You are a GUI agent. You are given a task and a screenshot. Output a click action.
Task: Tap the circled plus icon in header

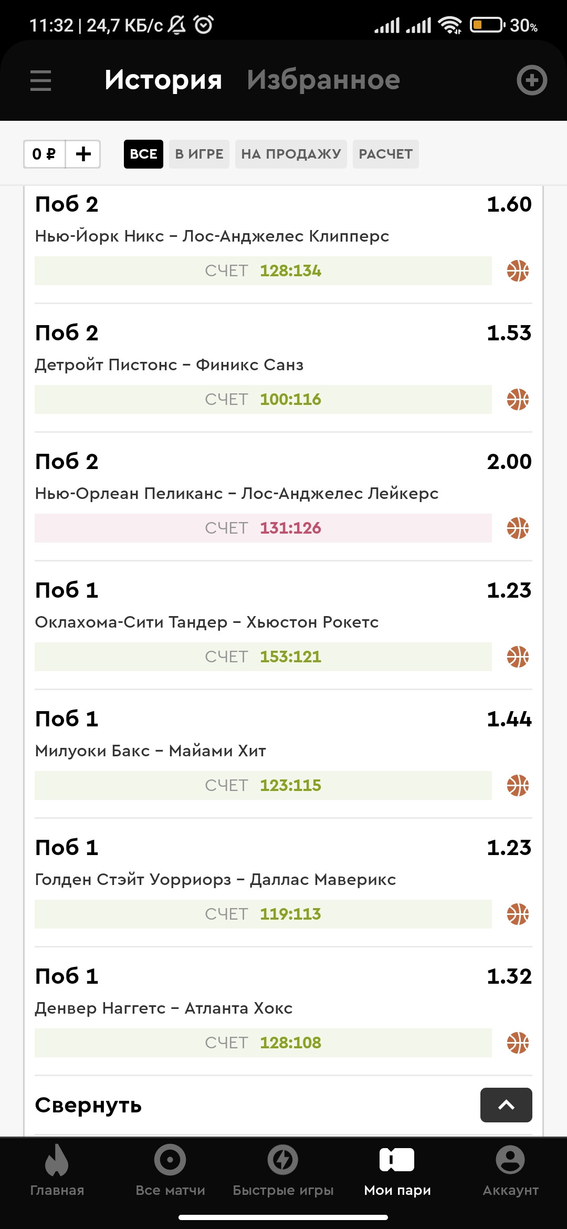(532, 80)
